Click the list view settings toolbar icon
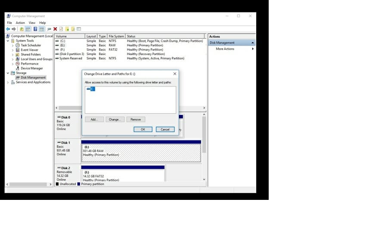The width and height of the screenshot is (366, 252). tap(79, 29)
